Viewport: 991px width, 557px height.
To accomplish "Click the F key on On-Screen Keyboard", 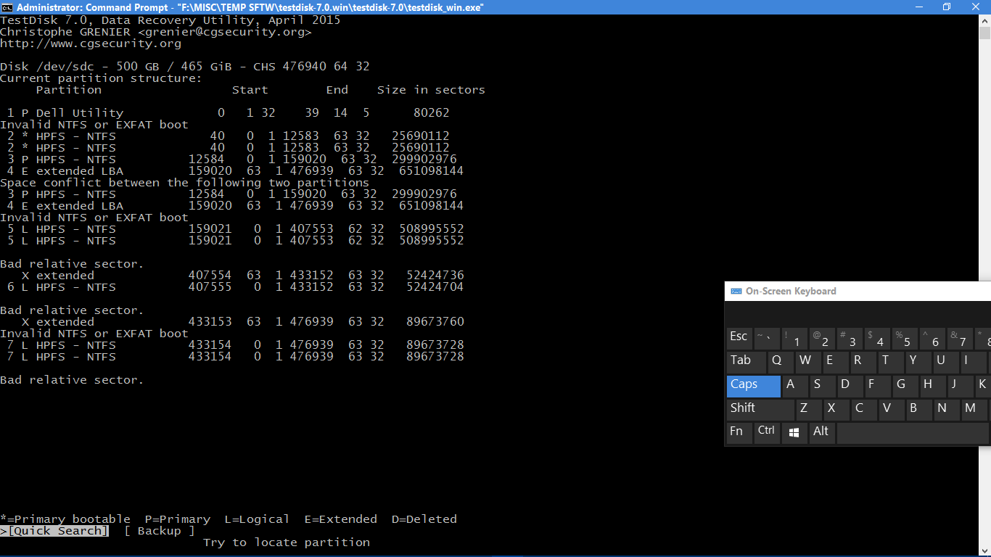I will 878,386.
